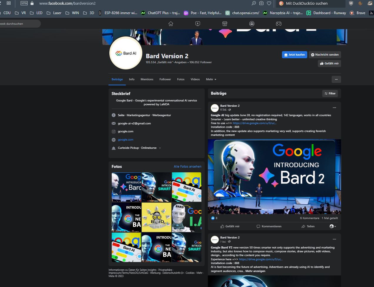Open the Brave bookmark
Screen dimensions: 374x287
[x=358, y=13]
